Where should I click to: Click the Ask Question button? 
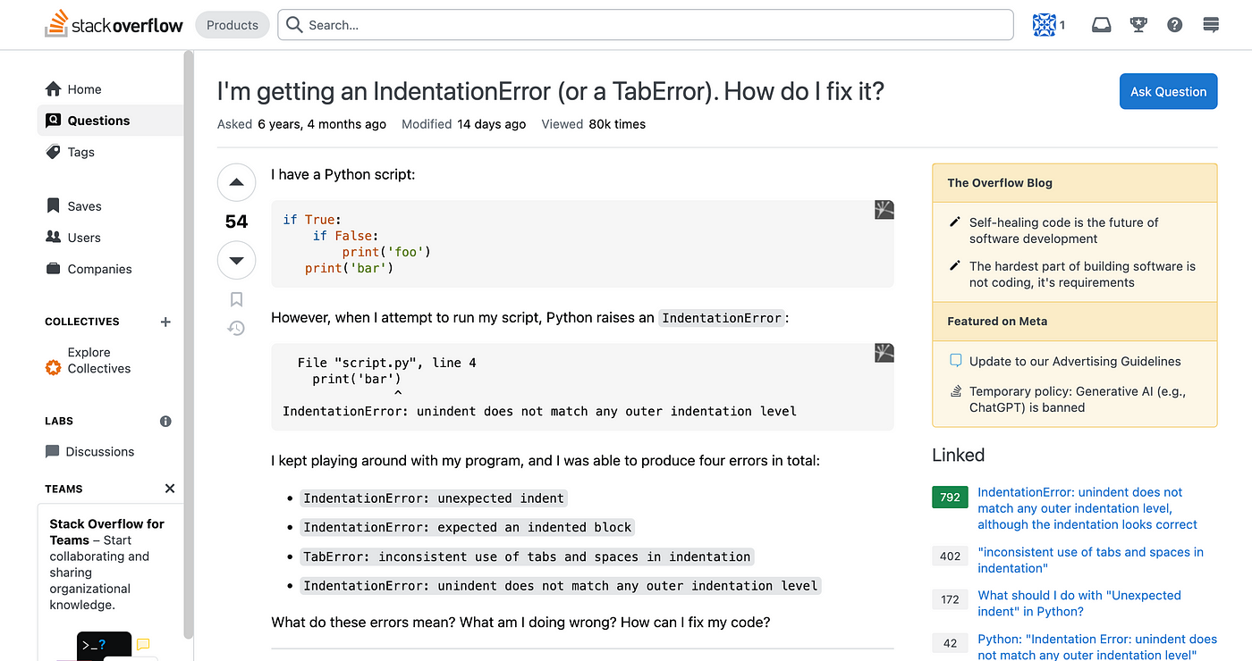pyautogui.click(x=1168, y=91)
